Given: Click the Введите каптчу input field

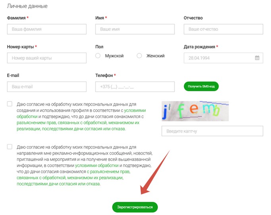Looking at the screenshot, I should pyautogui.click(x=212, y=131).
